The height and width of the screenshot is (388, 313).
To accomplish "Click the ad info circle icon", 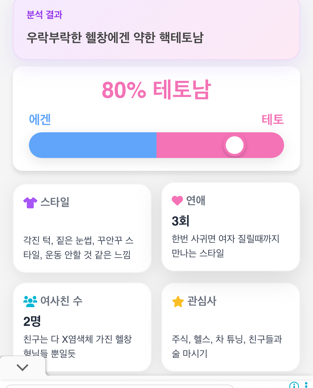I will coord(294,385).
